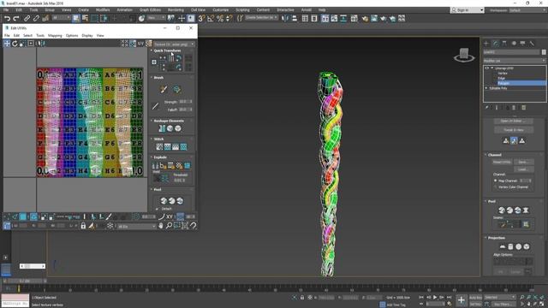Screen dimensions: 548x308
Task: Select the Pan hand tool in Edit UVWs
Action: coord(161,226)
